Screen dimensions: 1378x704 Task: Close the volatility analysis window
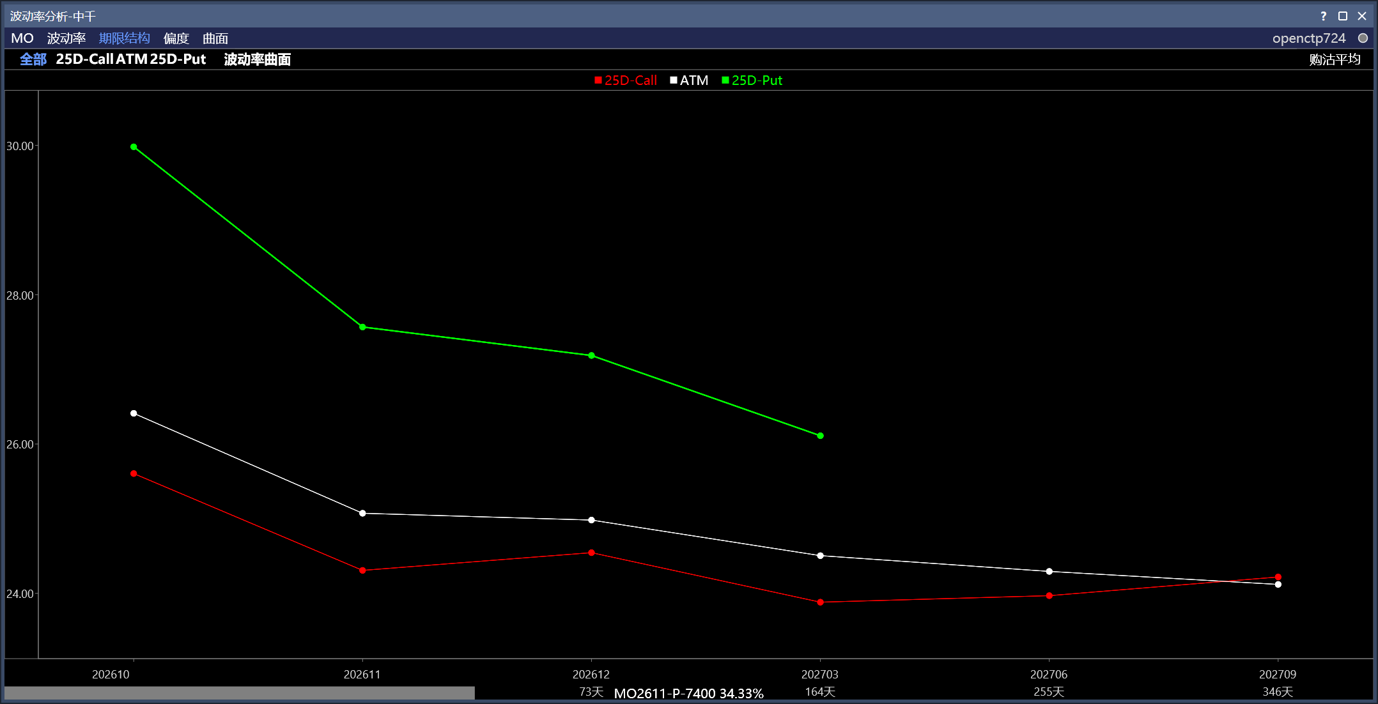(1362, 16)
